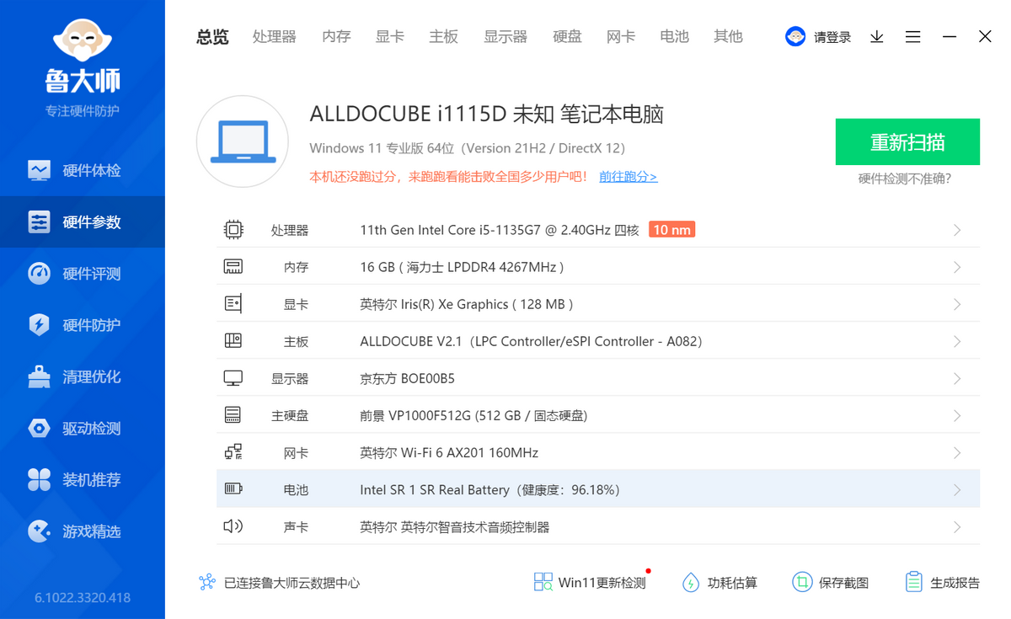
Task: Expand the 处理器 row chevron
Action: point(957,230)
